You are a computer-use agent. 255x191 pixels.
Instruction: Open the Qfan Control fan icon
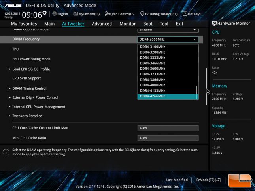click(x=107, y=14)
